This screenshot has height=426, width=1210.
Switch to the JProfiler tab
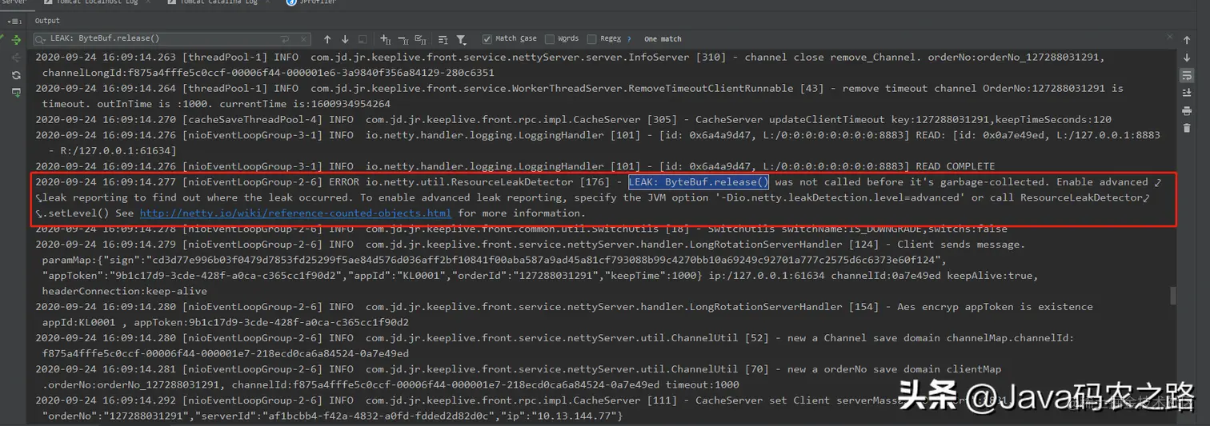312,2
